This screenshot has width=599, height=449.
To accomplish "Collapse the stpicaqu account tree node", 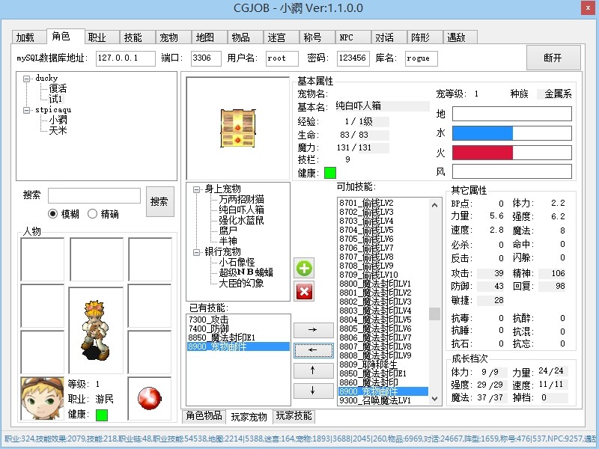I will pyautogui.click(x=27, y=110).
